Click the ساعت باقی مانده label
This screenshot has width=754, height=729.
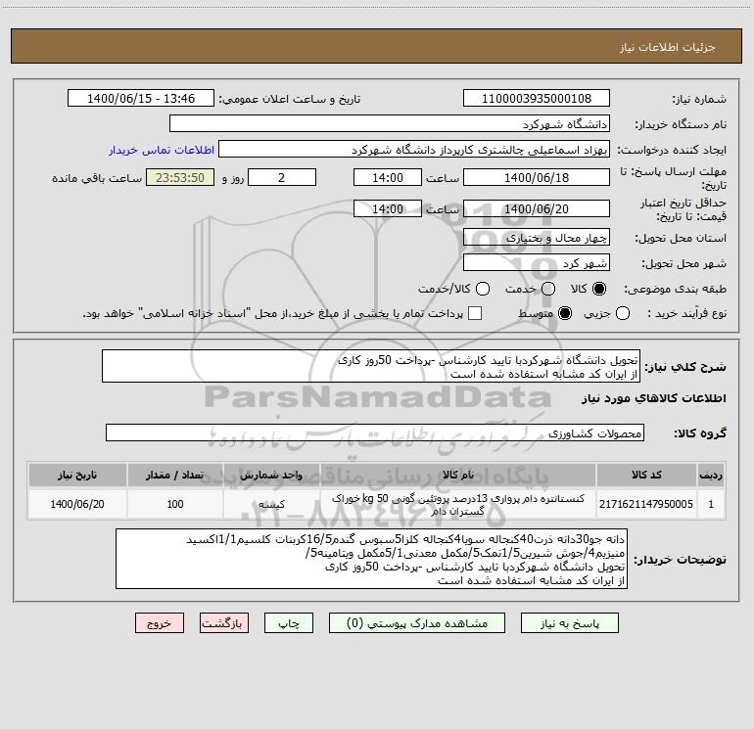point(97,178)
